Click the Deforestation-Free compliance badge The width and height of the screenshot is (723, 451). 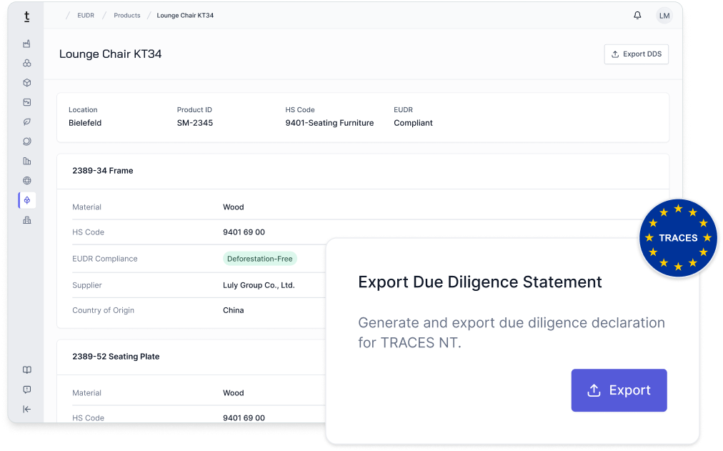coord(261,259)
